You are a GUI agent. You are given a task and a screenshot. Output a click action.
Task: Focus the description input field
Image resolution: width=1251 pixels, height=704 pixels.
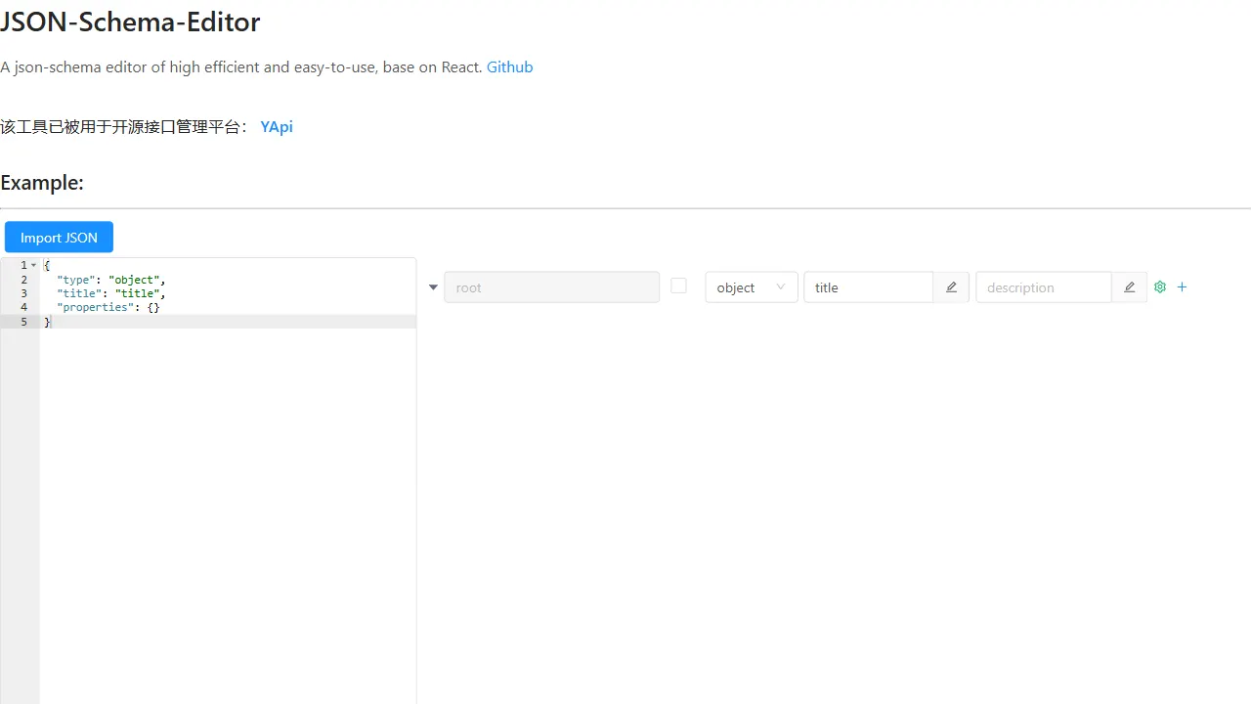pyautogui.click(x=1044, y=287)
